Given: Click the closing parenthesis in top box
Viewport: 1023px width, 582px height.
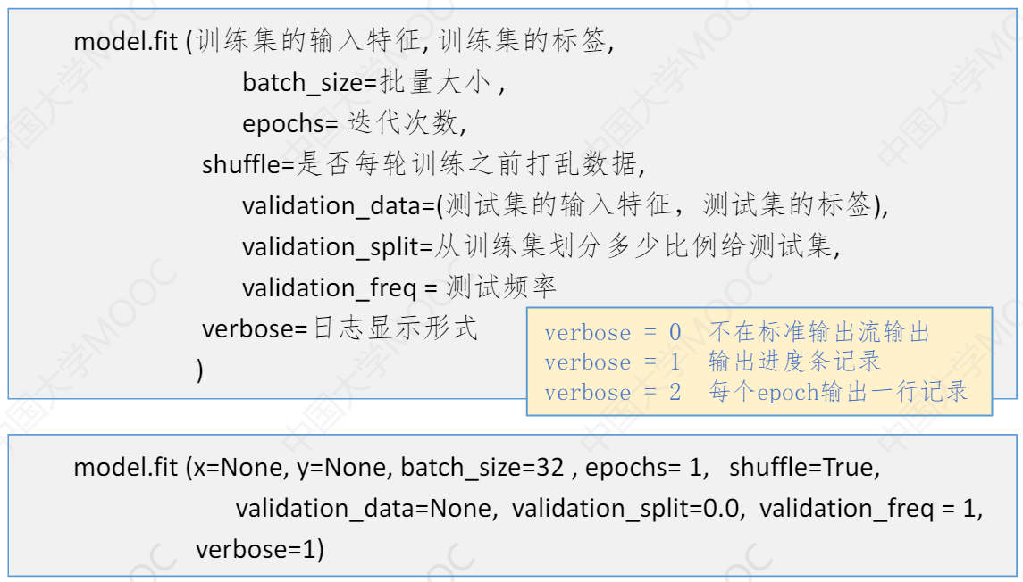Looking at the screenshot, I should click(x=199, y=370).
